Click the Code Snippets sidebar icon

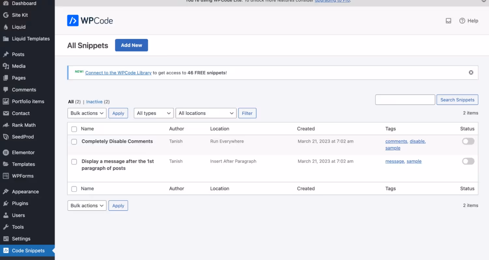pos(6,251)
